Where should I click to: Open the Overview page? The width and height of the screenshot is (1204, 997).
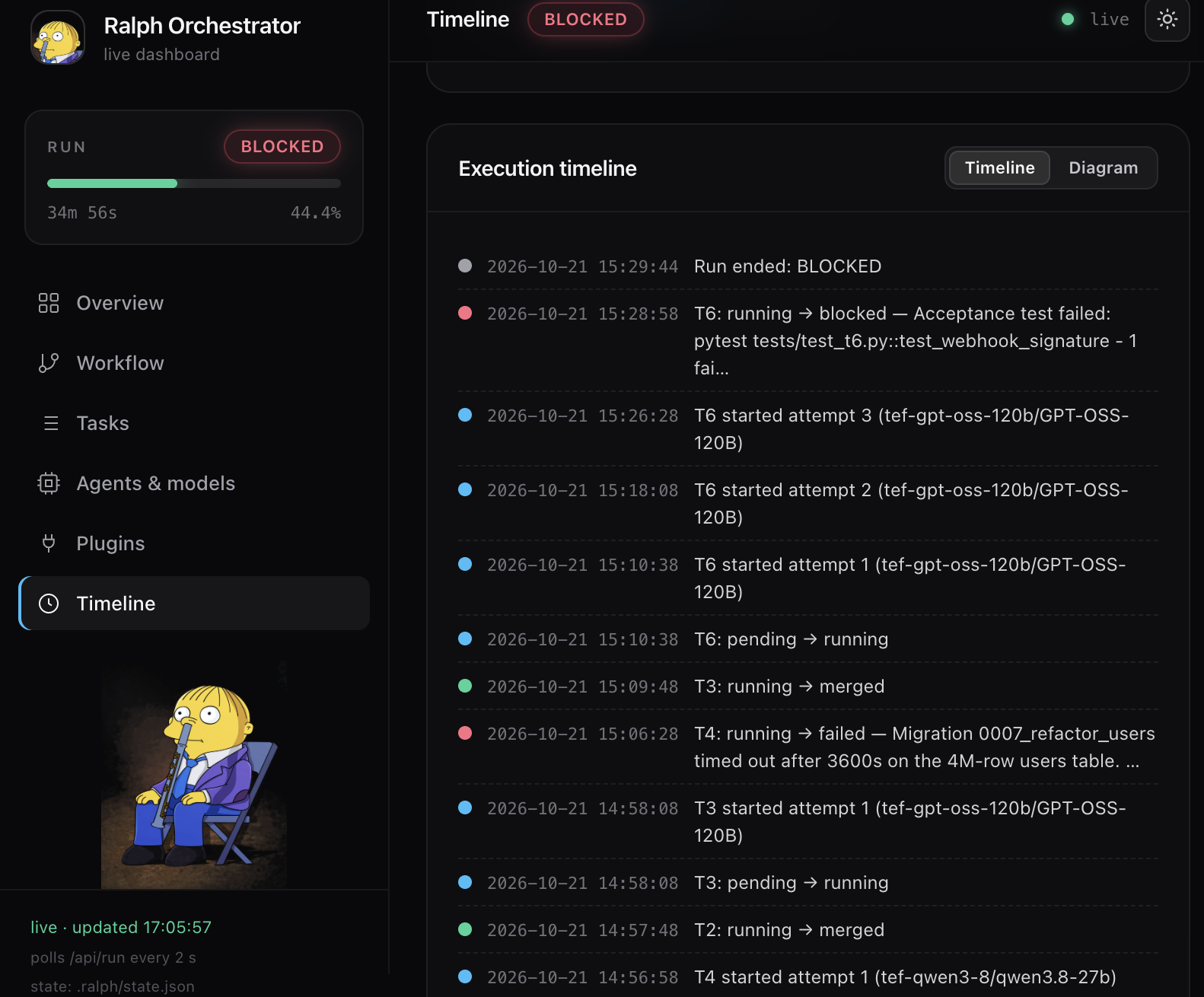(194, 303)
